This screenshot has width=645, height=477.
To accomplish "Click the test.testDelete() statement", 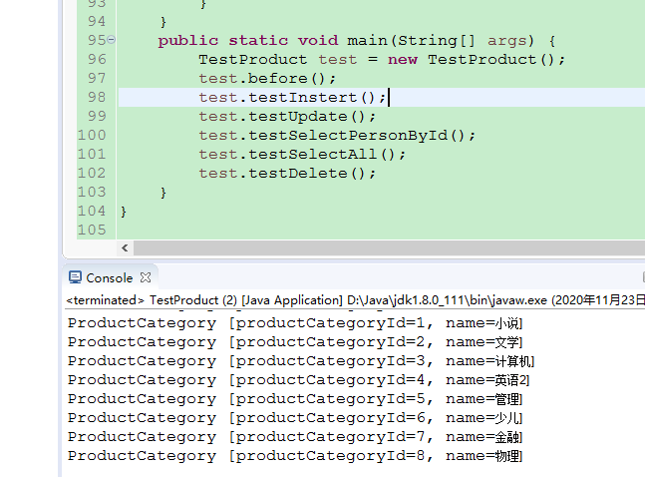I will coord(287,173).
